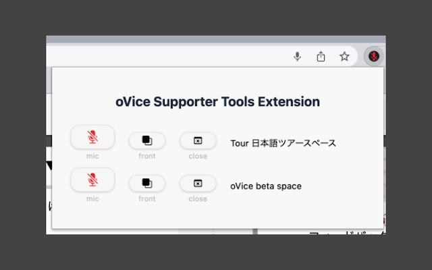Click the oVice extension icon in toolbar
The width and height of the screenshot is (432, 270).
click(373, 57)
